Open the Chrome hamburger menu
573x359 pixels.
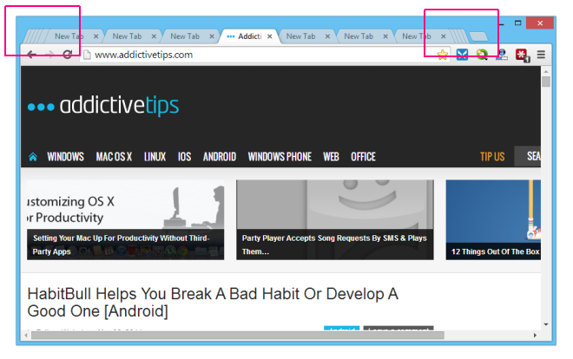click(x=541, y=55)
